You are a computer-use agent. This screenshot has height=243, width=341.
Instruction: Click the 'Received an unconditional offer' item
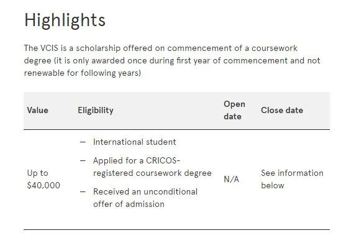[145, 198]
